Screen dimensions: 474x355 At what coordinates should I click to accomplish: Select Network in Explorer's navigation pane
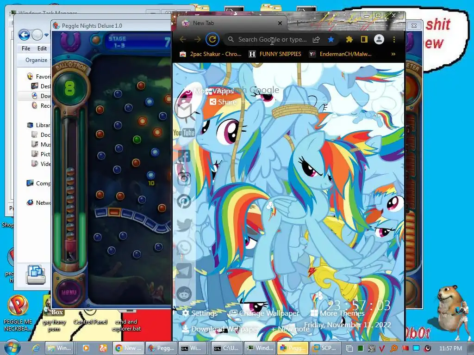(39, 202)
